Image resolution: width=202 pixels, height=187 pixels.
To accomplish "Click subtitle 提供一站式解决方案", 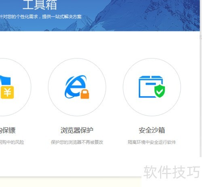I will pos(62,17).
